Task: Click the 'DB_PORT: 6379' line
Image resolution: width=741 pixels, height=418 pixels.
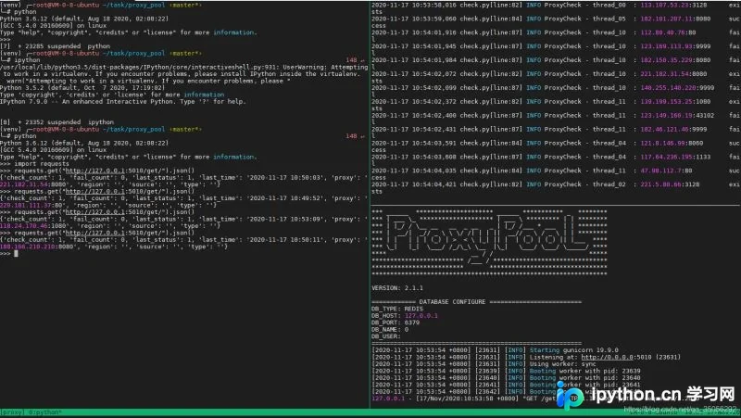Action: (x=396, y=323)
